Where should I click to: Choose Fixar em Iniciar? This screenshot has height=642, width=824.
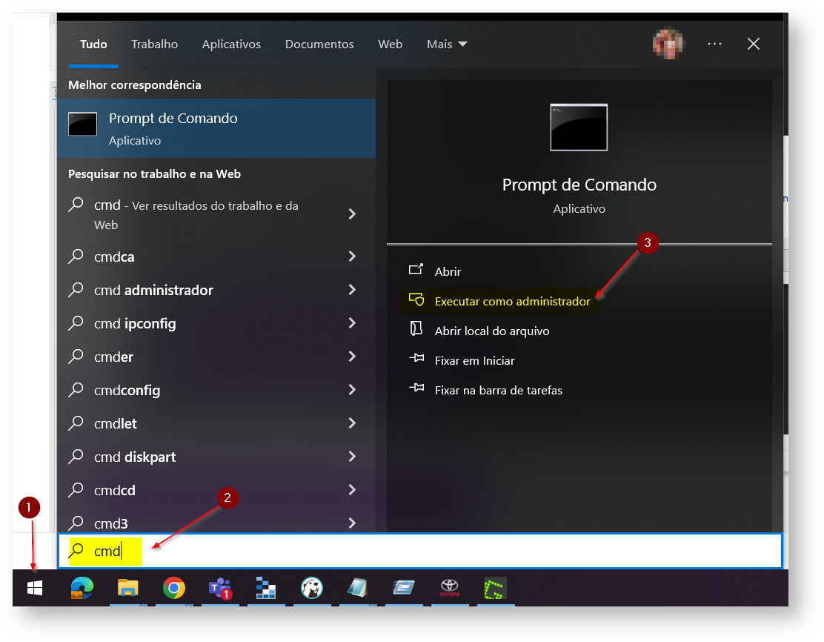(x=474, y=361)
